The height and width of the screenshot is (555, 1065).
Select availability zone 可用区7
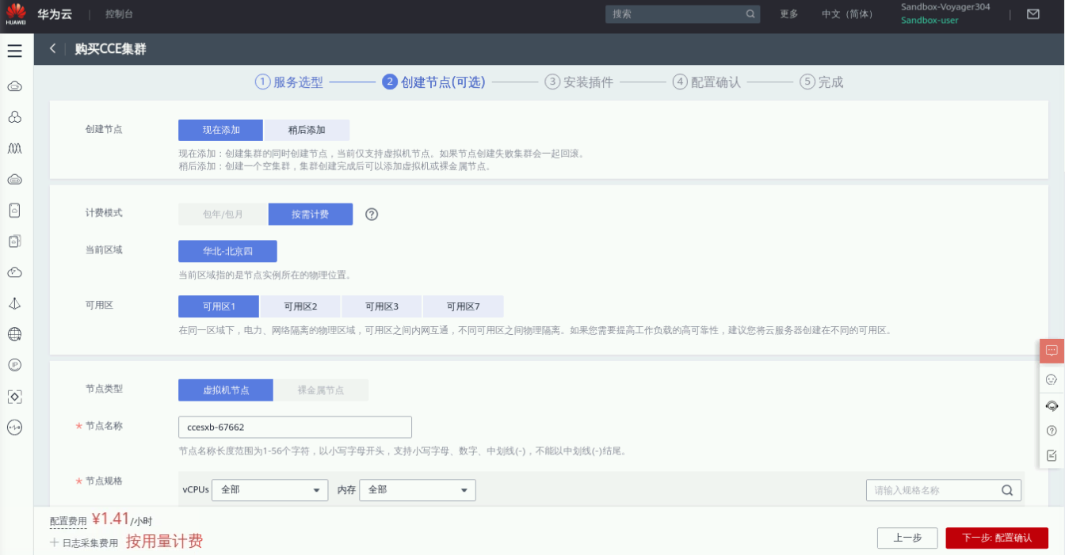pos(464,306)
